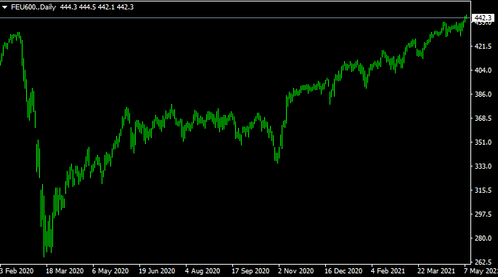Image resolution: width=498 pixels, height=277 pixels.
Task: Click the 2 Nov 2020 date label
Action: coord(296,271)
